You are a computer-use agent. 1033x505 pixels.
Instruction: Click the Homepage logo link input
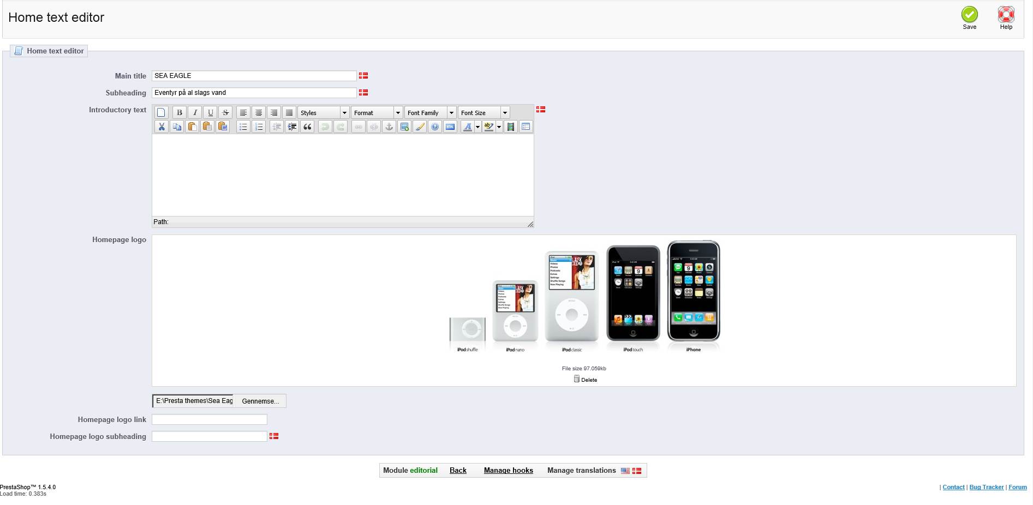[x=210, y=419]
